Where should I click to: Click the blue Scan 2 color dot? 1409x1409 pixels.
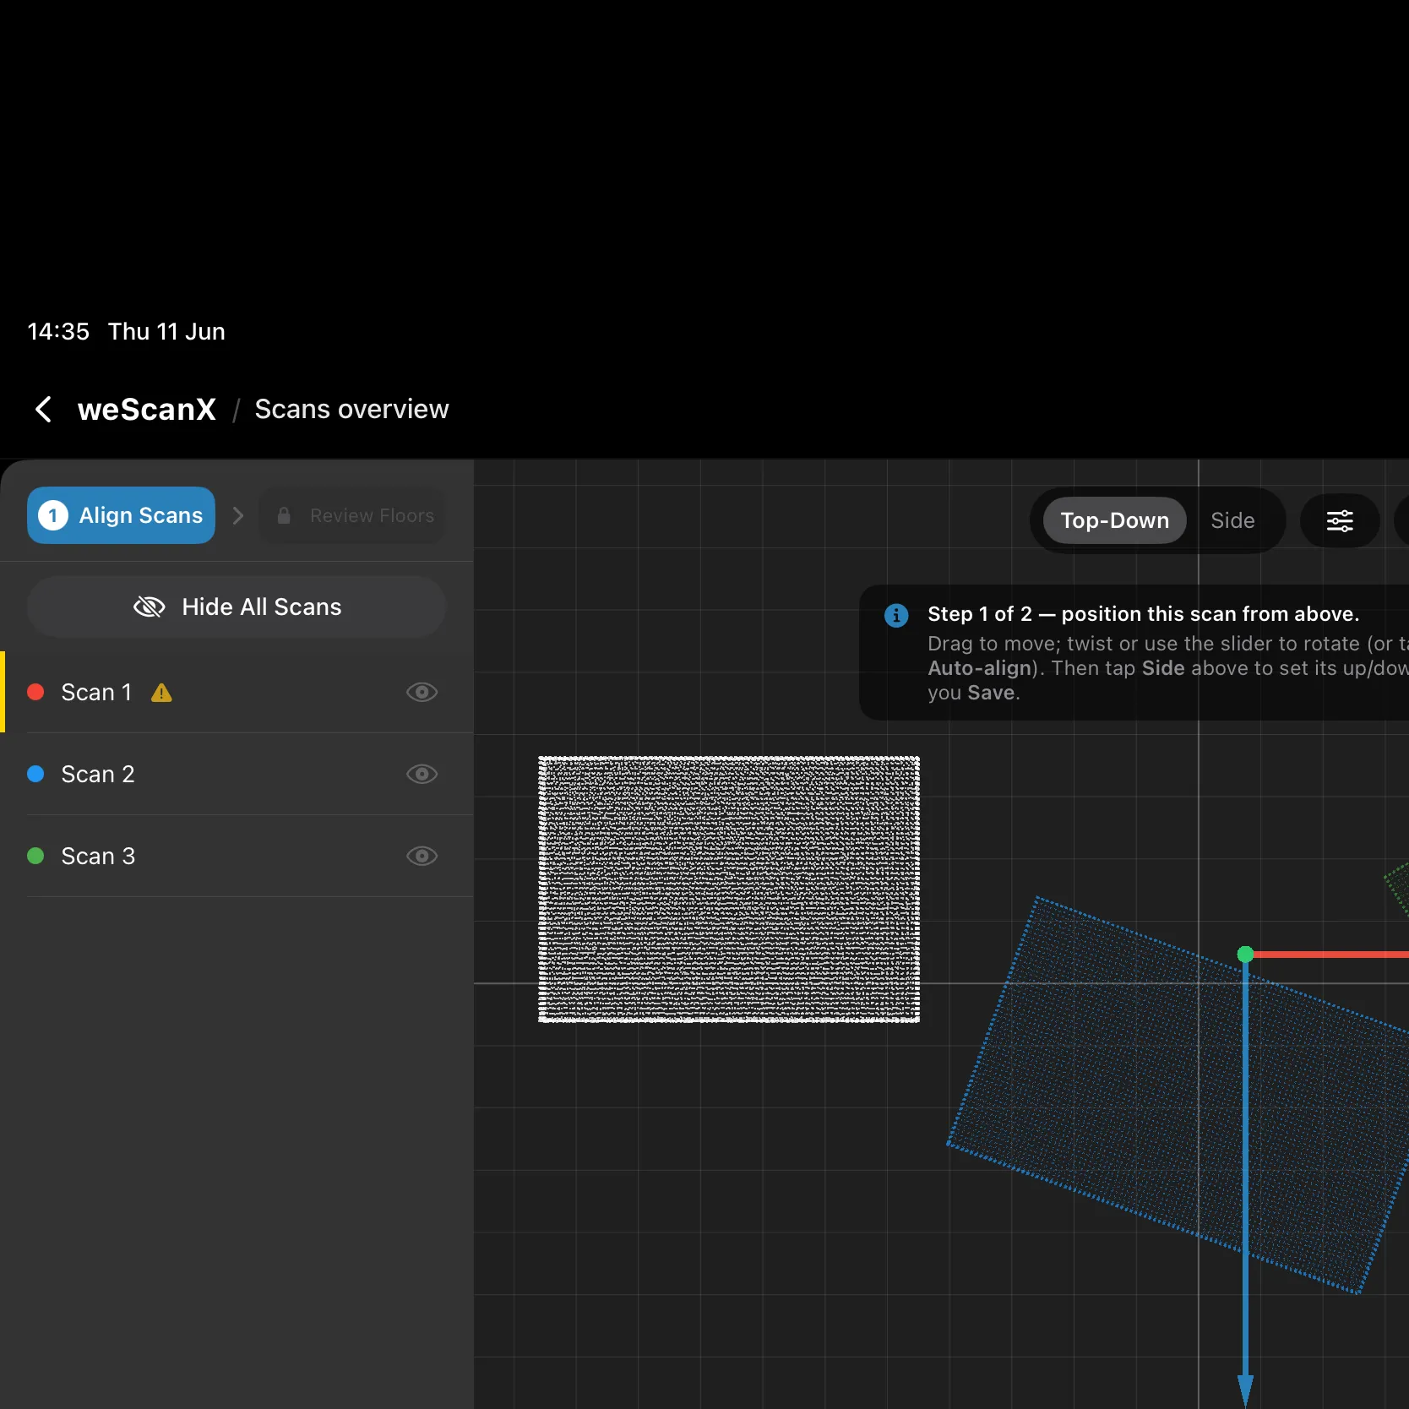(35, 774)
